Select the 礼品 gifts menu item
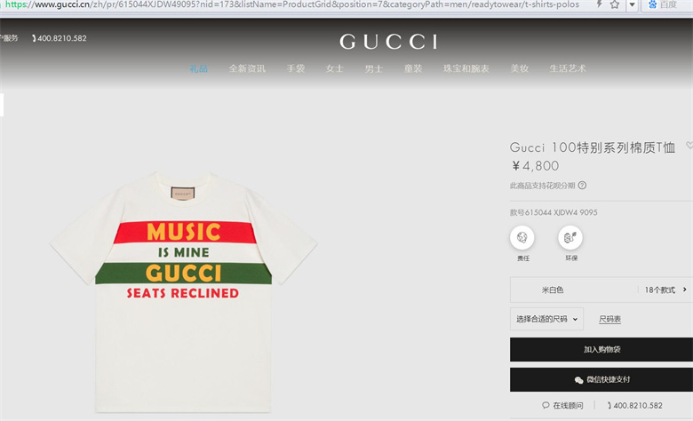The height and width of the screenshot is (421, 693). (198, 68)
